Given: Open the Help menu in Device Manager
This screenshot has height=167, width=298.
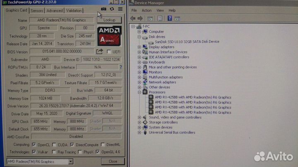Looking at the screenshot, I should click(172, 10).
